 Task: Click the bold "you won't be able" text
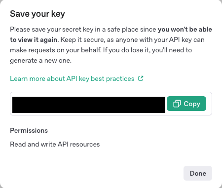pos(185,30)
